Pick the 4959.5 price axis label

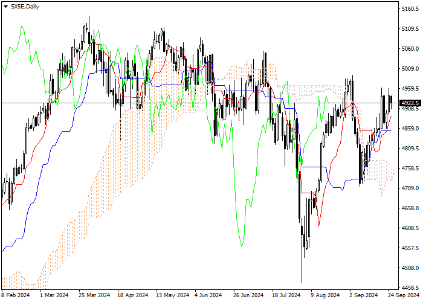[x=410, y=89]
